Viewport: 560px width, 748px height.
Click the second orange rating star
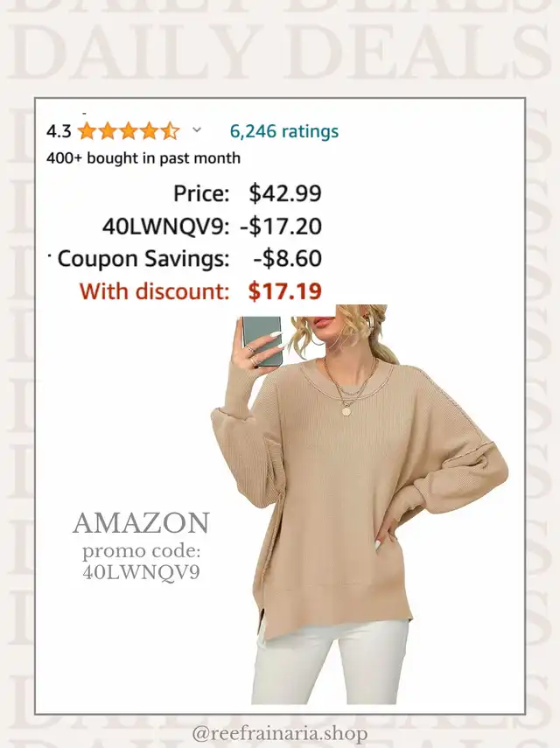[x=108, y=130]
